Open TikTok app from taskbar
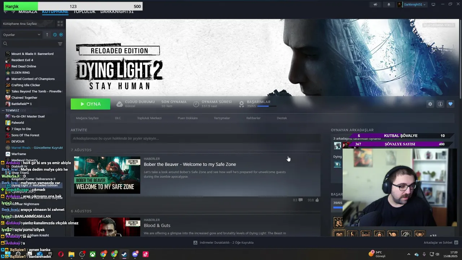 point(145,254)
